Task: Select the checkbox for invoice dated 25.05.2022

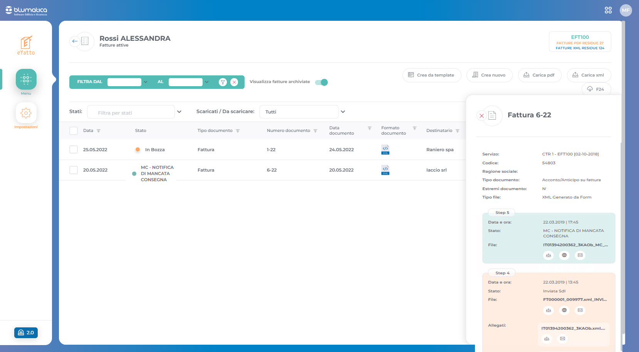Action: point(74,150)
